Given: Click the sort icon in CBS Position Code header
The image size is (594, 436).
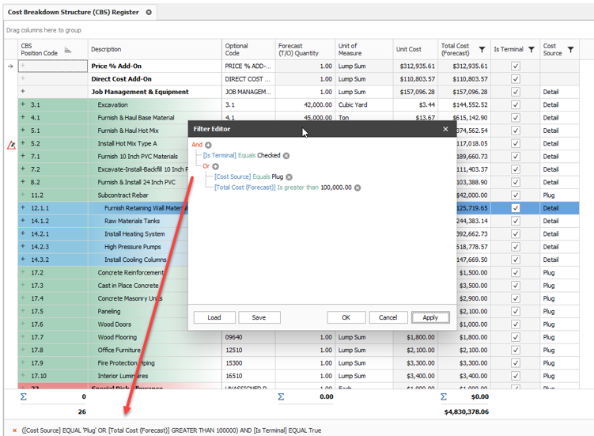Looking at the screenshot, I should pyautogui.click(x=67, y=50).
